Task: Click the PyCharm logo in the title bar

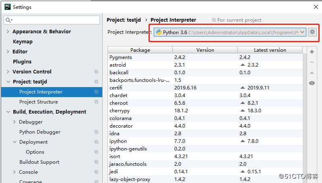Action: pos(8,7)
